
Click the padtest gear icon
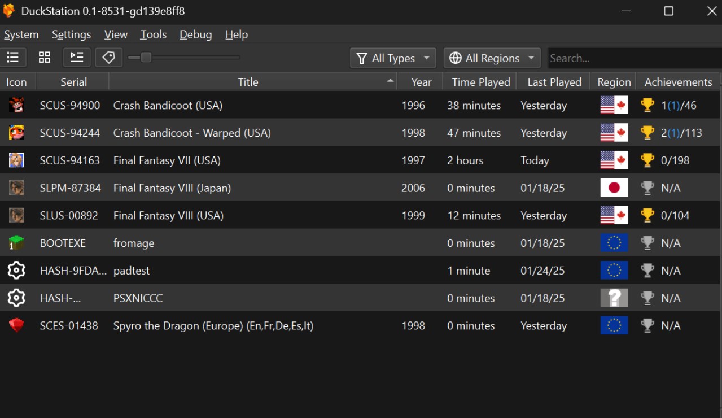[x=16, y=271]
